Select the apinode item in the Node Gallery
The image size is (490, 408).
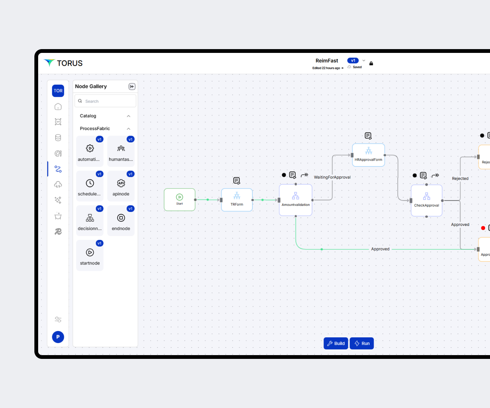(121, 185)
